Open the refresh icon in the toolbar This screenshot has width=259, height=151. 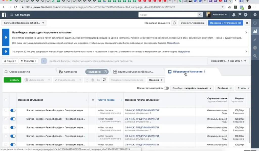click(87, 80)
